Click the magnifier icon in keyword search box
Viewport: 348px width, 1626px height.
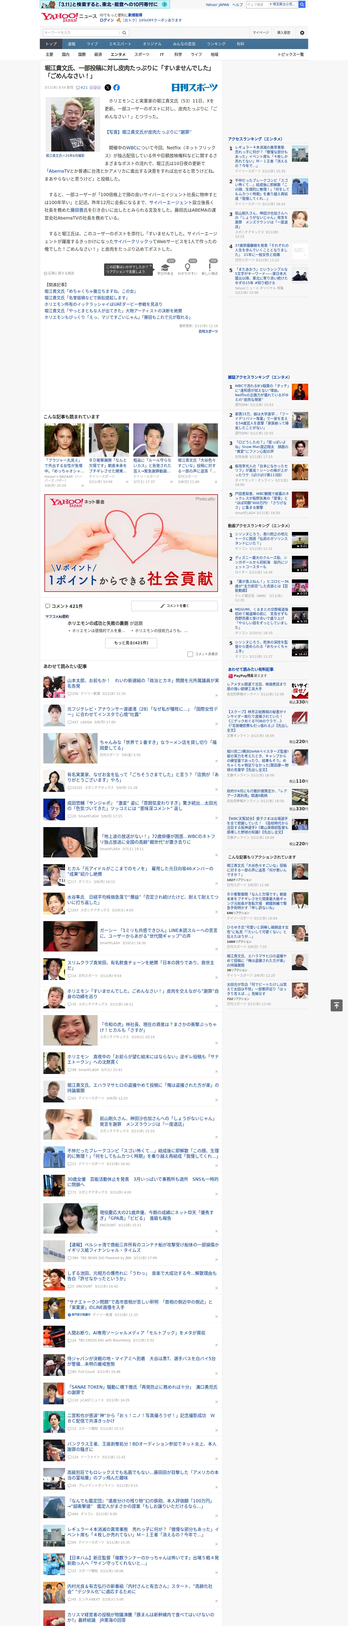click(x=124, y=33)
